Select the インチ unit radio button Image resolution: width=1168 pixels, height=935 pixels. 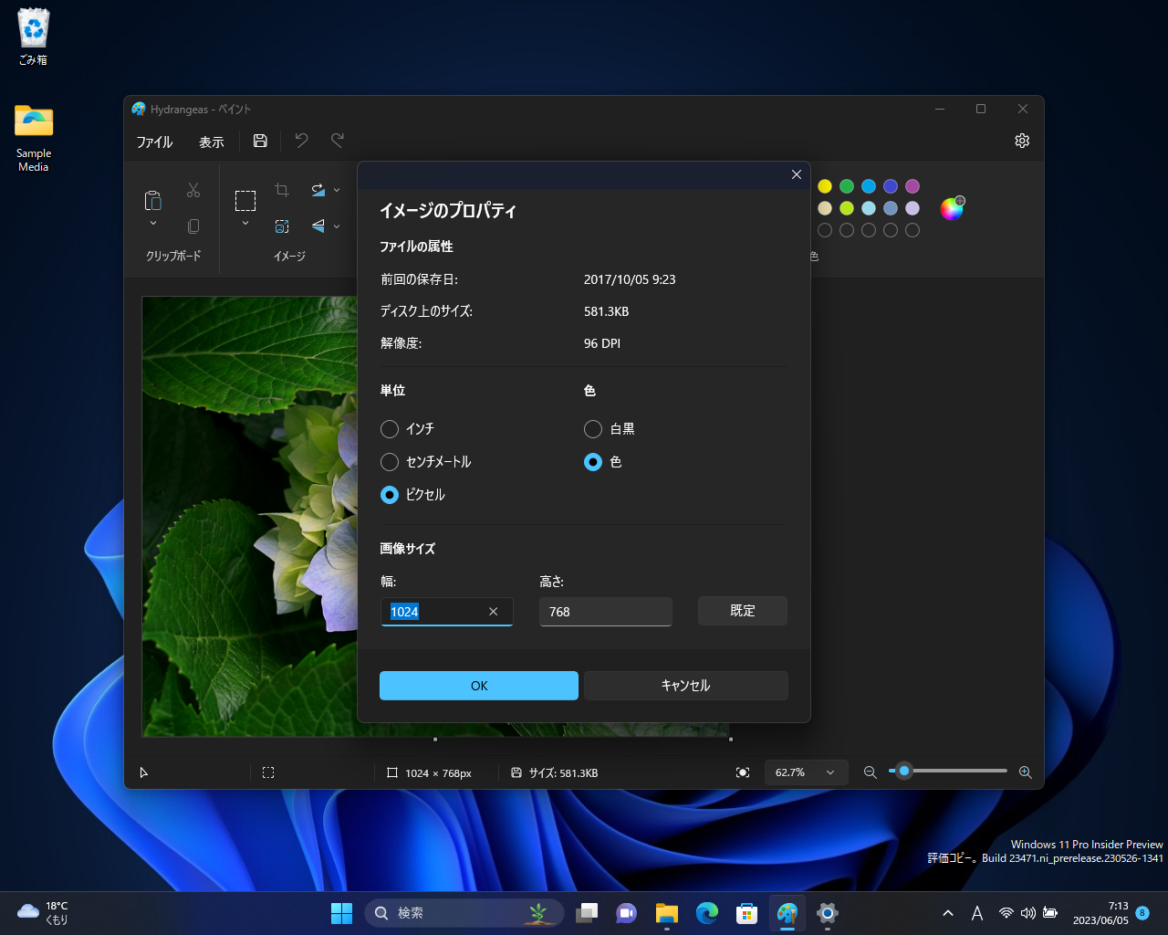click(x=390, y=429)
